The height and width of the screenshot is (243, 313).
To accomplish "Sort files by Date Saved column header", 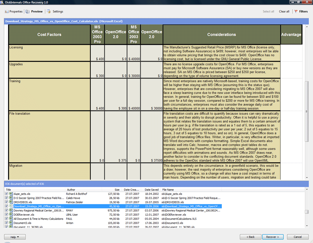I will click(151, 189).
